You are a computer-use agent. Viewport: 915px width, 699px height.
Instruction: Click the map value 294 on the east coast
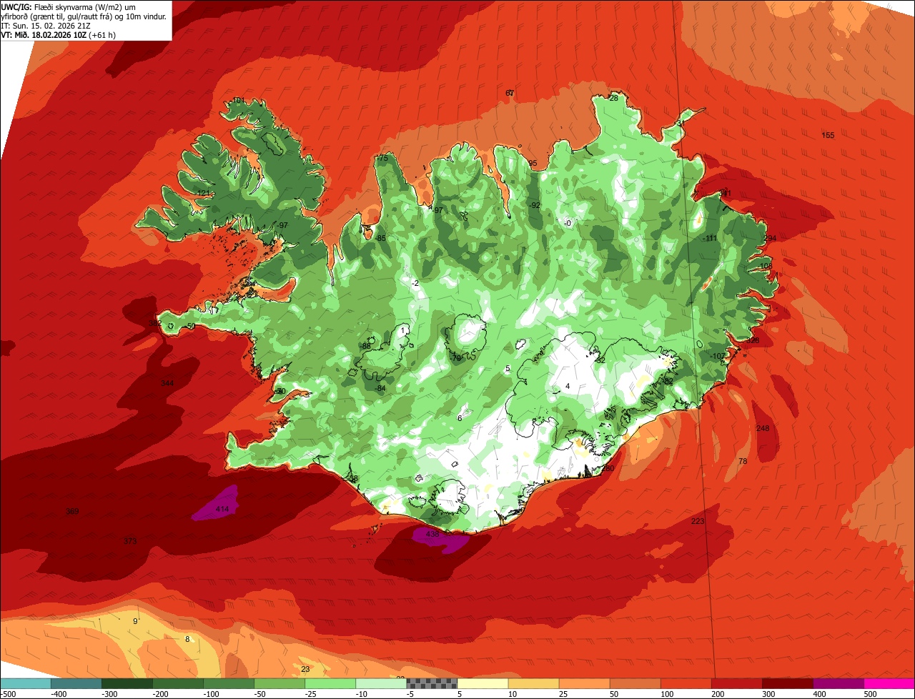point(770,239)
